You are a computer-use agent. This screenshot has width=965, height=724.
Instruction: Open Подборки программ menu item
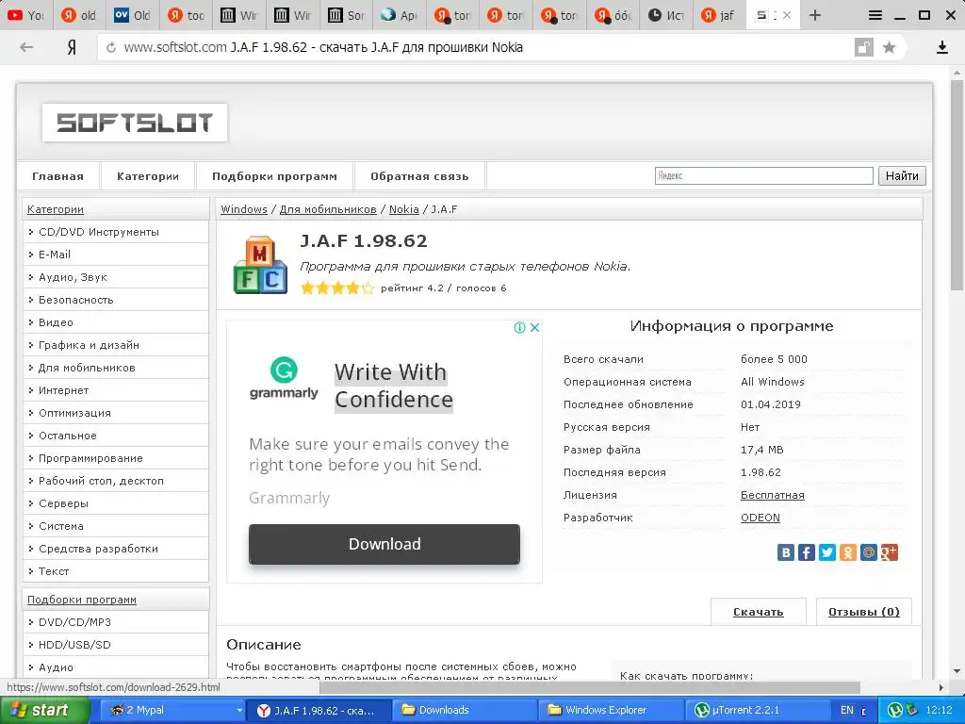(274, 176)
